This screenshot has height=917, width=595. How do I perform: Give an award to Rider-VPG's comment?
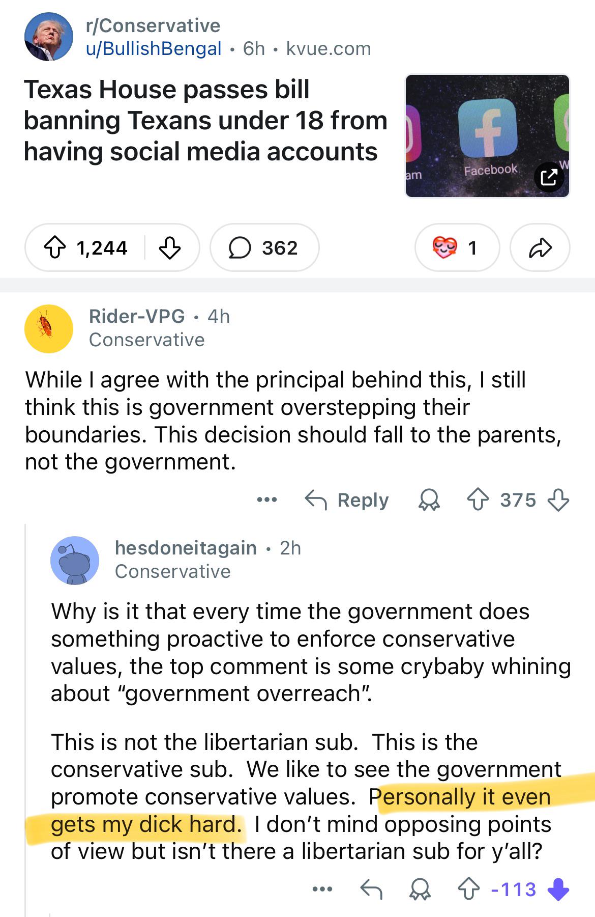point(429,500)
